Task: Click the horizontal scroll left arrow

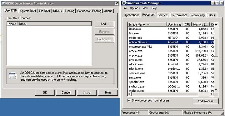Action: pyautogui.click(x=130, y=94)
